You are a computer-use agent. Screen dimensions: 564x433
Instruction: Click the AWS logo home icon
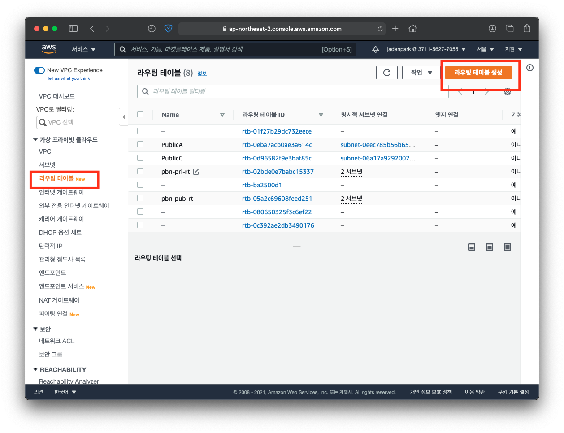pos(49,49)
